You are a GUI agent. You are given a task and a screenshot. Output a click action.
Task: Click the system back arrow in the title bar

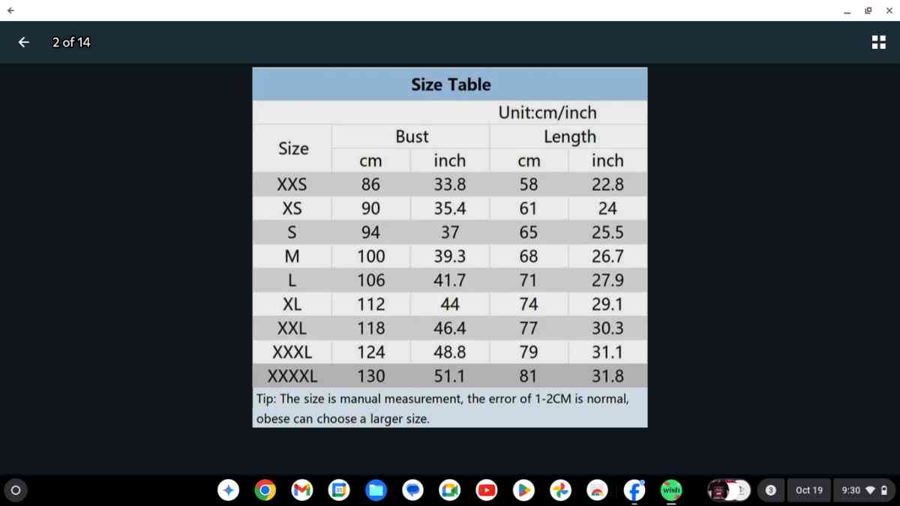click(x=10, y=10)
